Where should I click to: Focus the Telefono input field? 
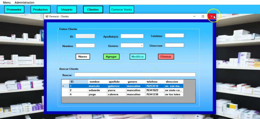(x=174, y=35)
